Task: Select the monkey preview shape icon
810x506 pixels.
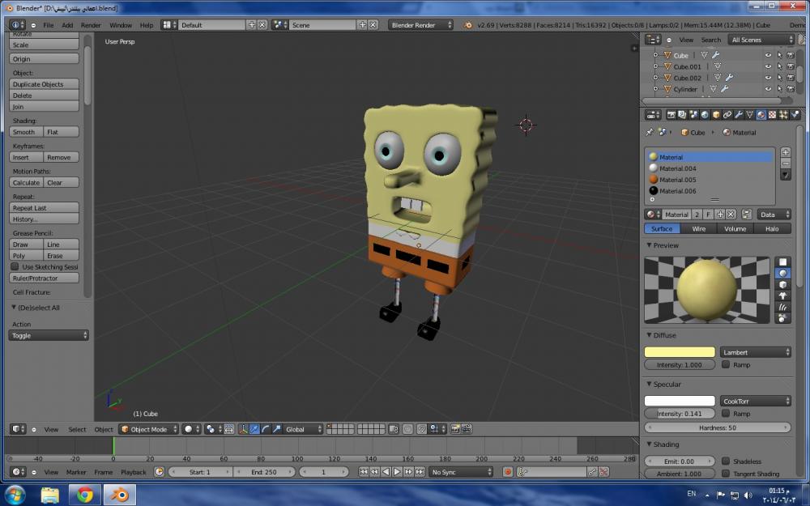Action: click(x=782, y=296)
